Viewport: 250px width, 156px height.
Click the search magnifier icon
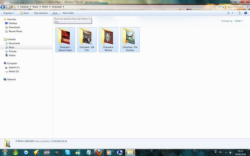click(x=247, y=7)
